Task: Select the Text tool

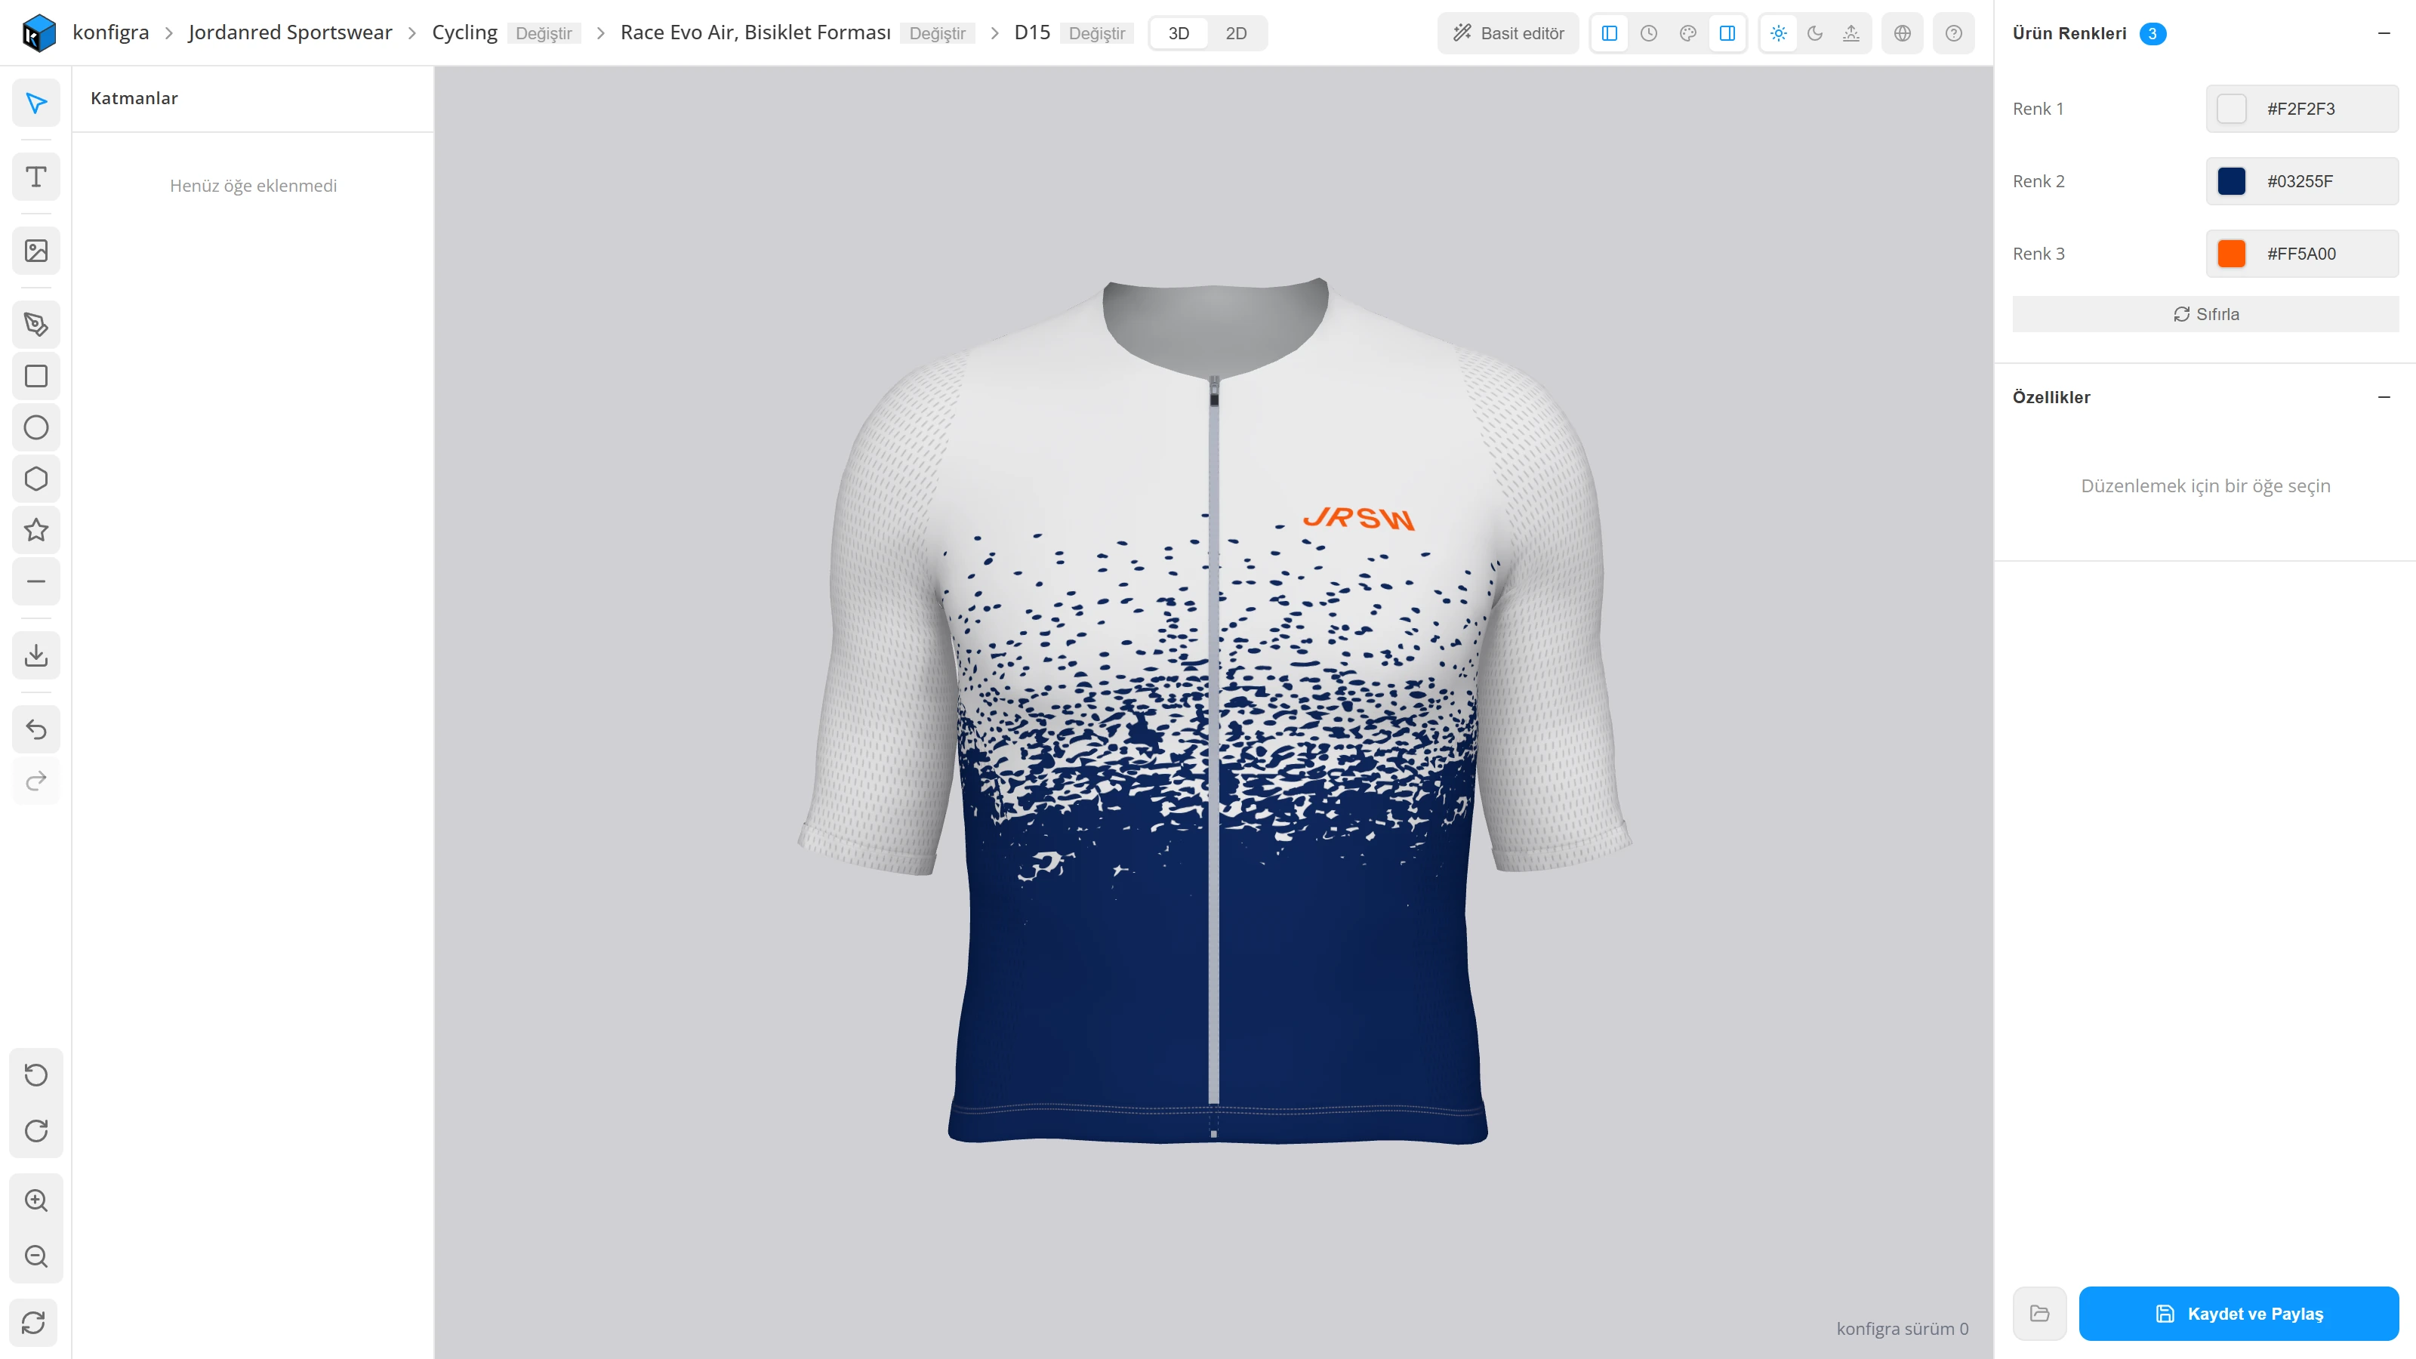Action: click(x=35, y=177)
